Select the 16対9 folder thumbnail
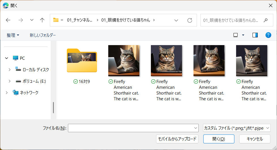This screenshot has width=277, height=150. pyautogui.click(x=82, y=60)
